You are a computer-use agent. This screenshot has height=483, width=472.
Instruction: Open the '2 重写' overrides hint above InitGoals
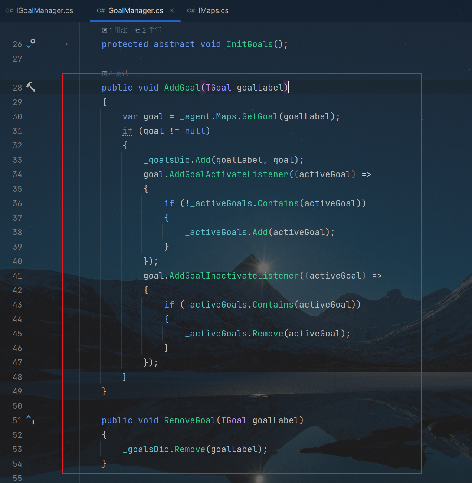pos(148,30)
